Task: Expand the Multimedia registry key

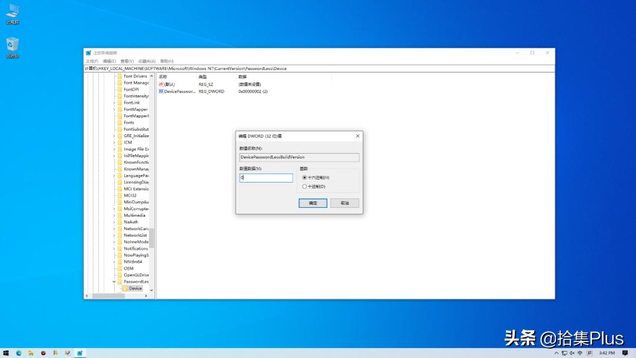Action: pyautogui.click(x=114, y=215)
